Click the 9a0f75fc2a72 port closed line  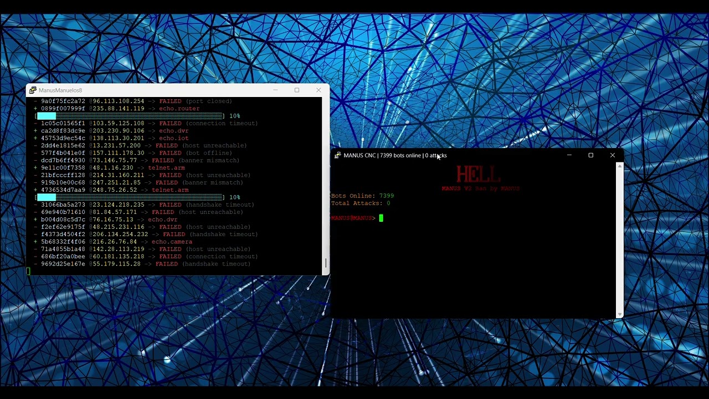tap(133, 101)
